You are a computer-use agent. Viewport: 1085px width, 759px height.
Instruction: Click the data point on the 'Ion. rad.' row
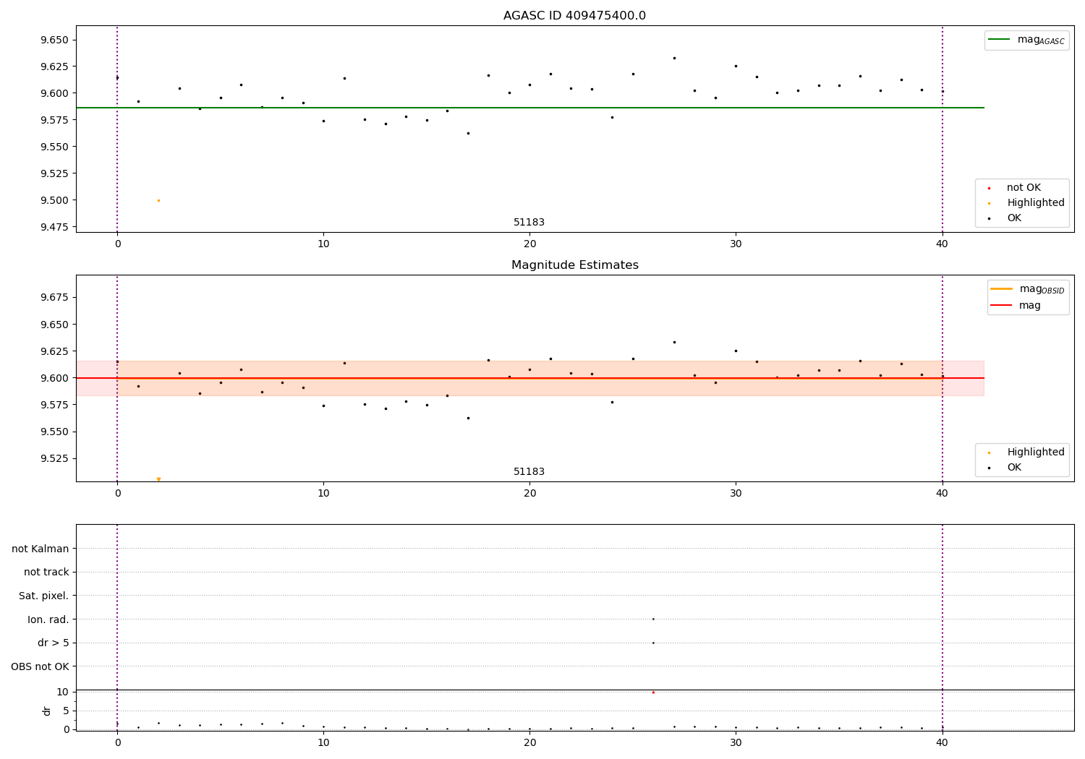(653, 619)
